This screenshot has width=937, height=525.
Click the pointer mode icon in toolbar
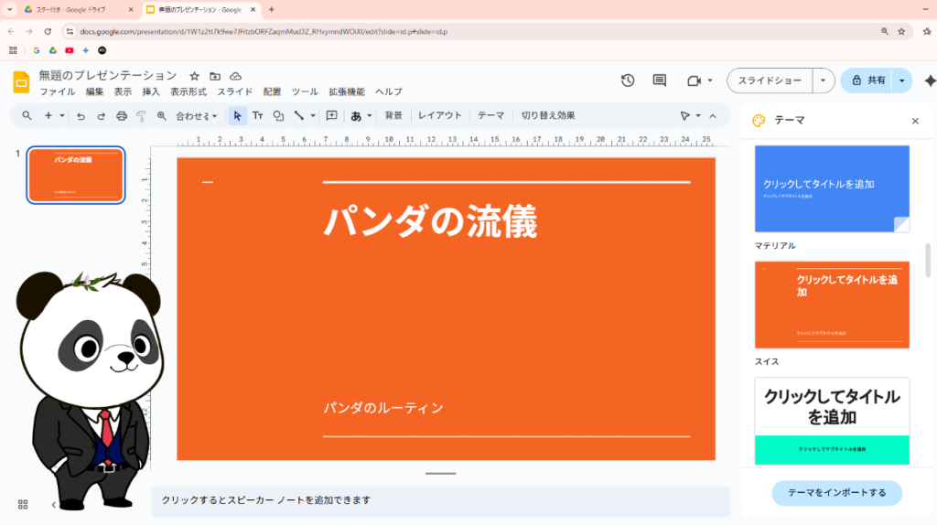pyautogui.click(x=684, y=116)
